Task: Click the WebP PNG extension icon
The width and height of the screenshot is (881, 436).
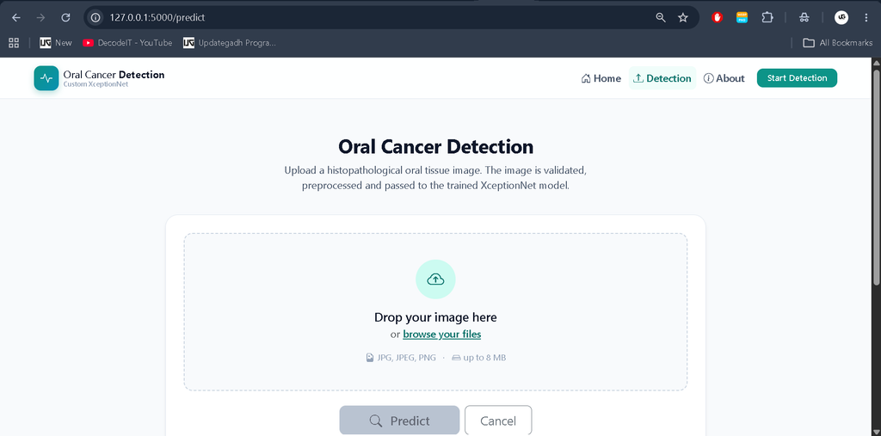Action: 742,17
